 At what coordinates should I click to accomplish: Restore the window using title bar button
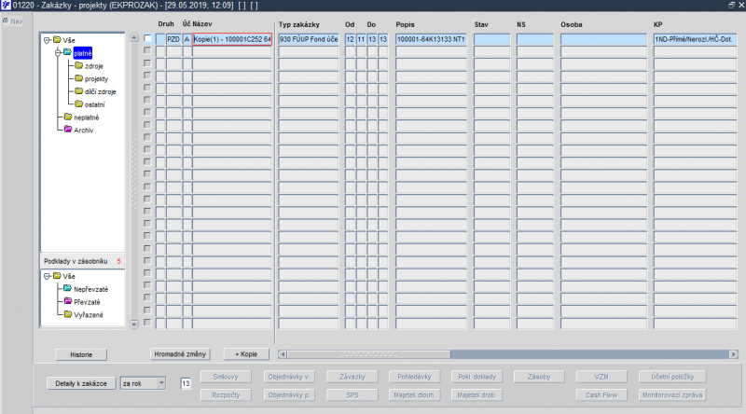pos(731,5)
